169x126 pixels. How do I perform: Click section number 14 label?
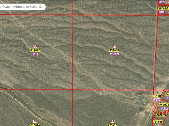pyautogui.click(x=35, y=47)
